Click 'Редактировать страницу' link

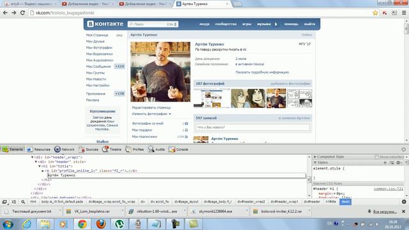coord(151,107)
